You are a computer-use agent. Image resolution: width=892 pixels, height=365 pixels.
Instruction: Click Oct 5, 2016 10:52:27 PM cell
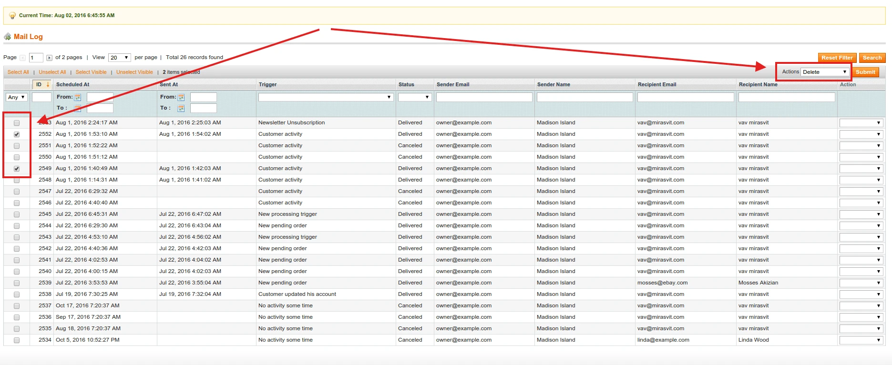tap(88, 340)
